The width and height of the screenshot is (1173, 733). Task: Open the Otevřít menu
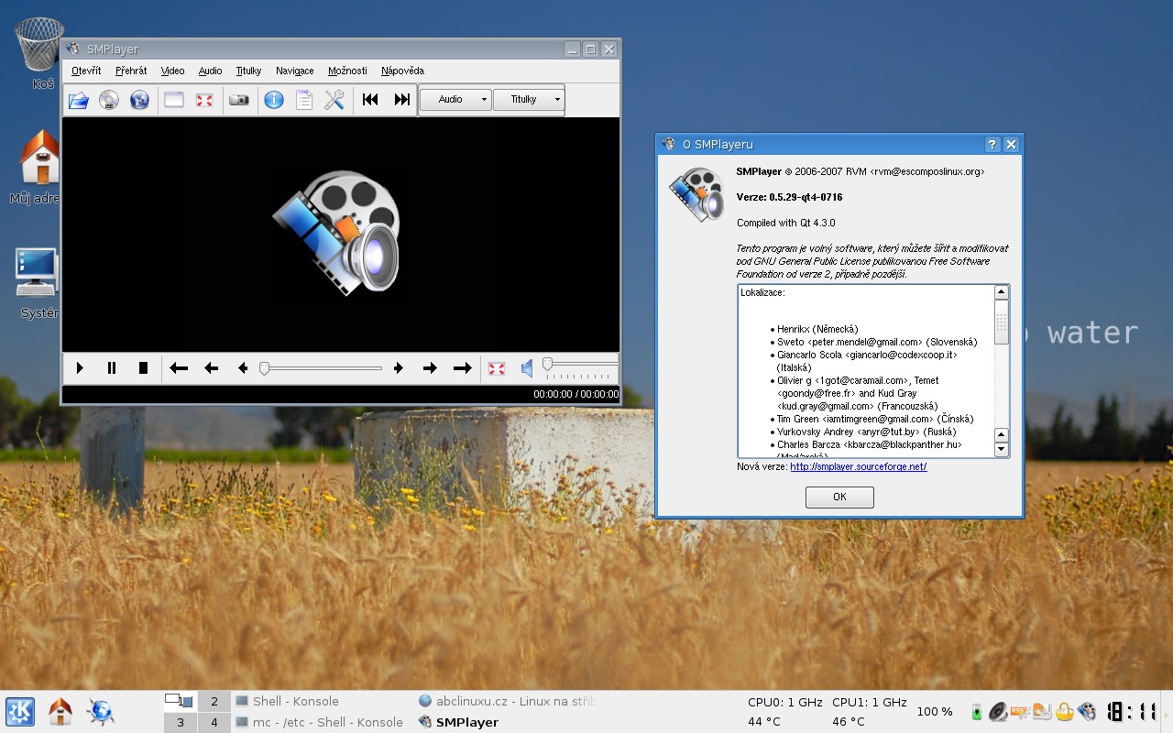86,71
